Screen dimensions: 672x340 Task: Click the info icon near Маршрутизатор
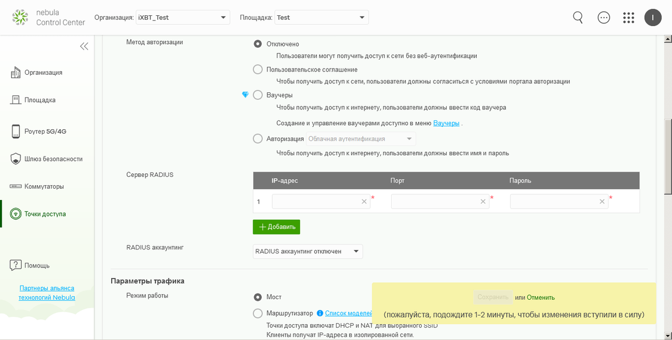(x=320, y=313)
